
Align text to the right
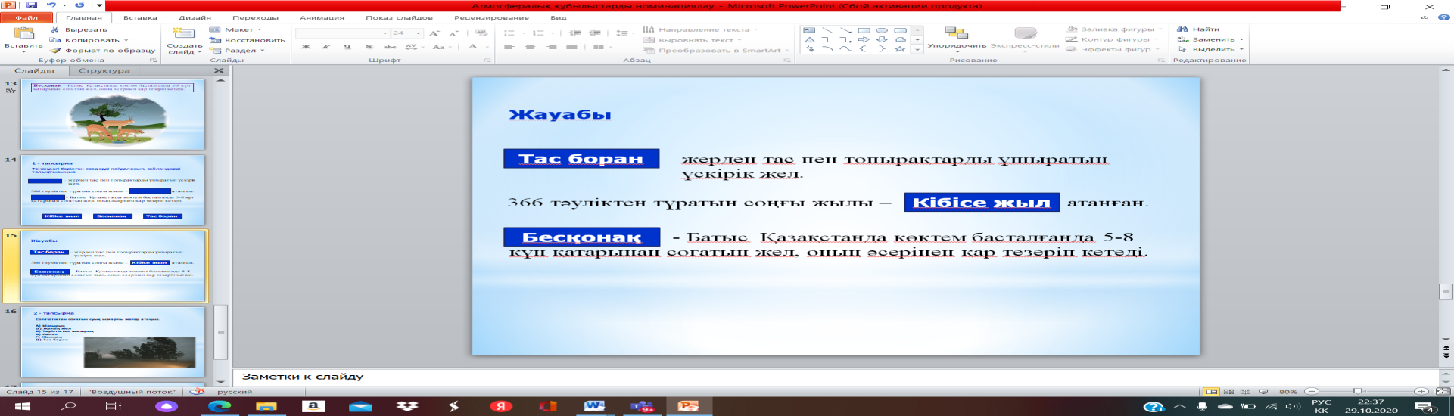point(551,47)
